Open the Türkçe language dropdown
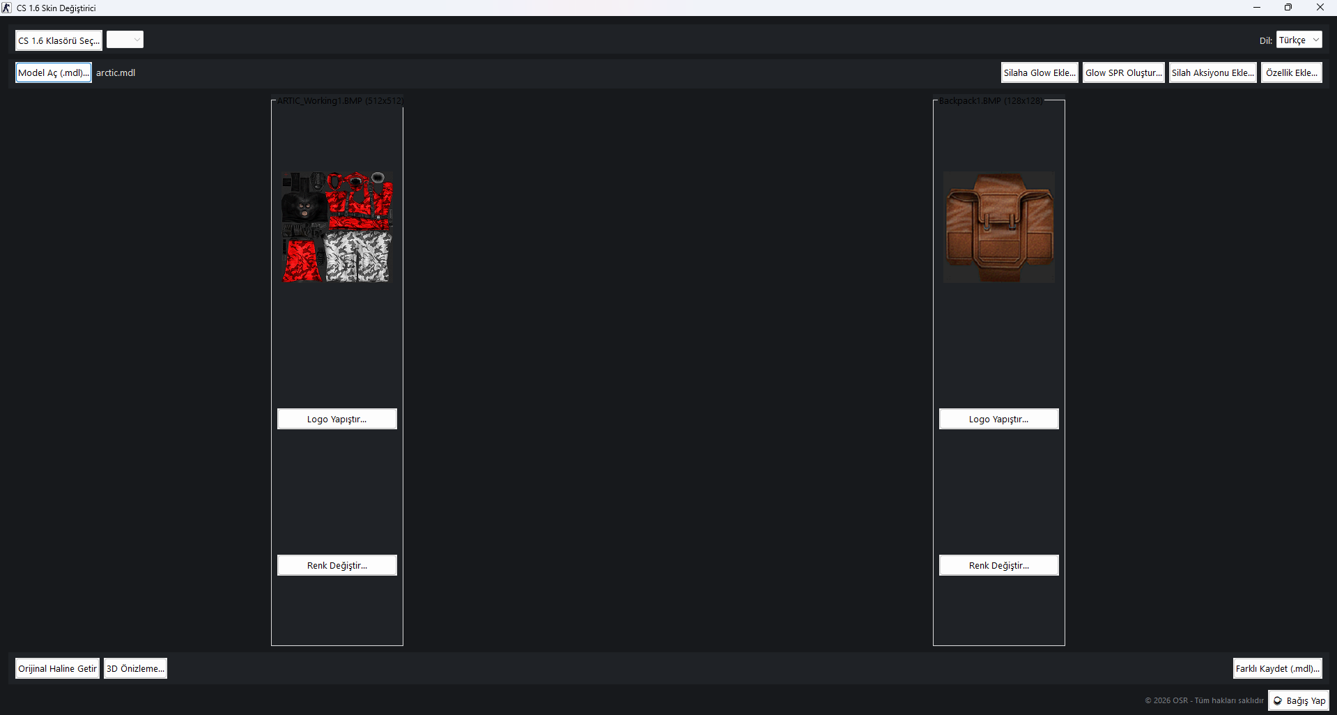Screen dimensions: 1337x715 click(x=1299, y=40)
